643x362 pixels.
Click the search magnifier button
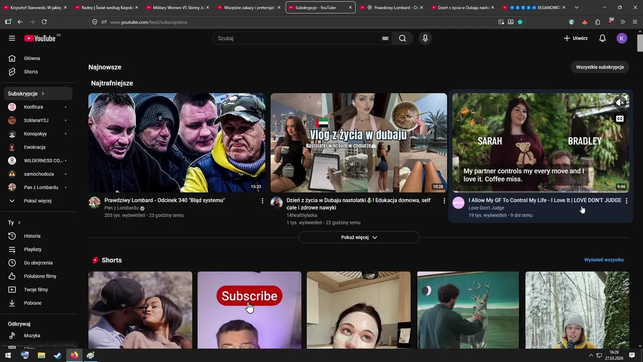(402, 38)
